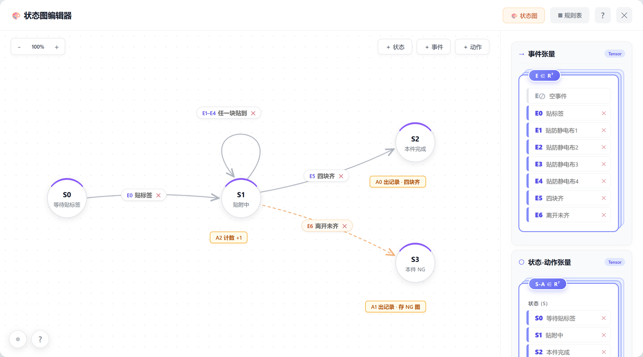
Task: Switch to the 状态图 view tab
Action: pyautogui.click(x=524, y=15)
